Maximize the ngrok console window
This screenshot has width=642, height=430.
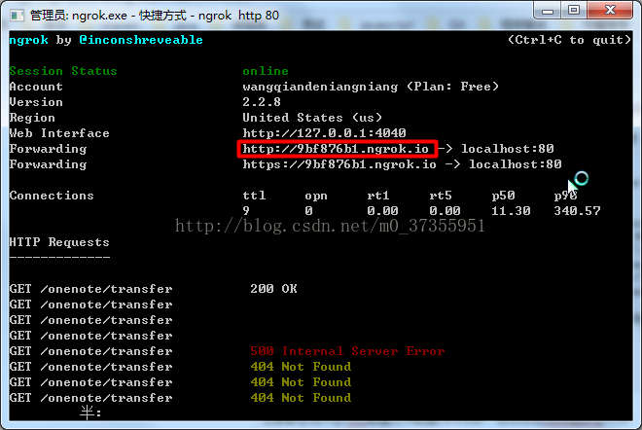click(x=574, y=10)
